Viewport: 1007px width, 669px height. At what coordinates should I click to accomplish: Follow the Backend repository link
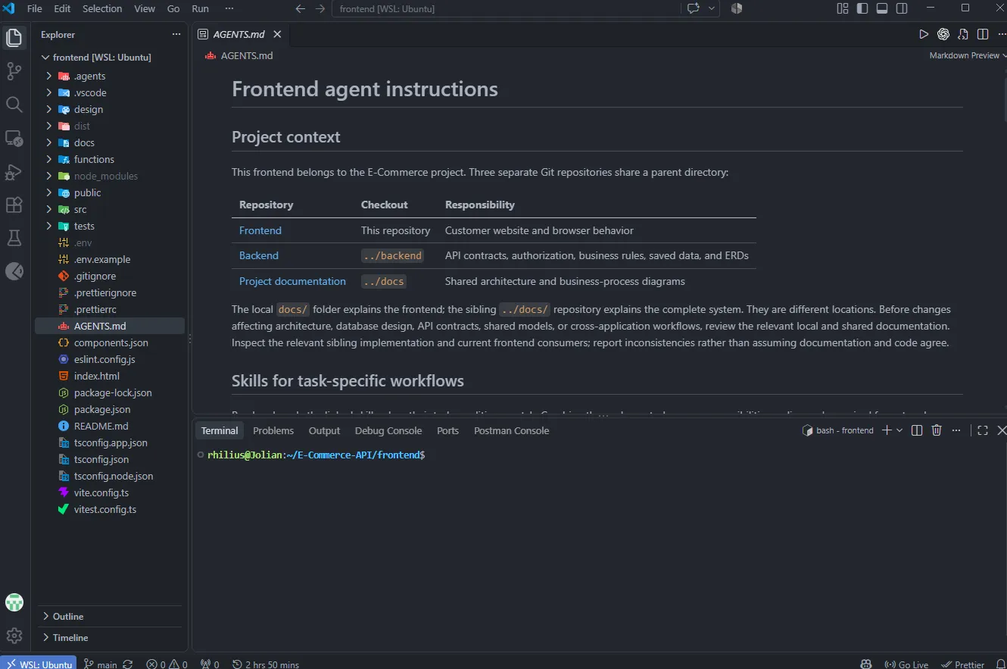[259, 255]
